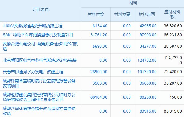The width and height of the screenshot is (184, 117).
Task: Open material payment 6134.40
Action: 100,26
